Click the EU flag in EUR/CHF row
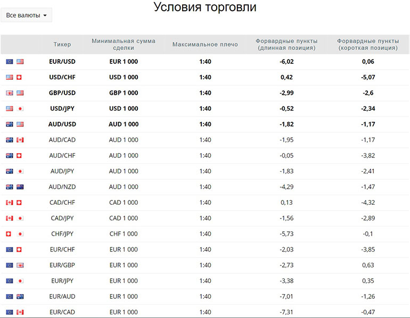 tap(10, 249)
